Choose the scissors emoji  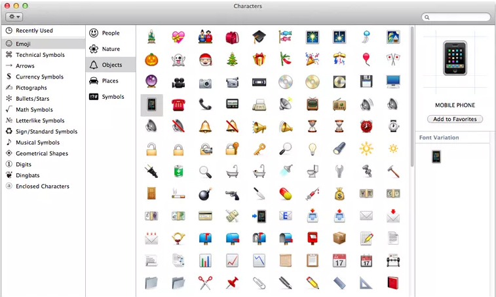tap(205, 283)
